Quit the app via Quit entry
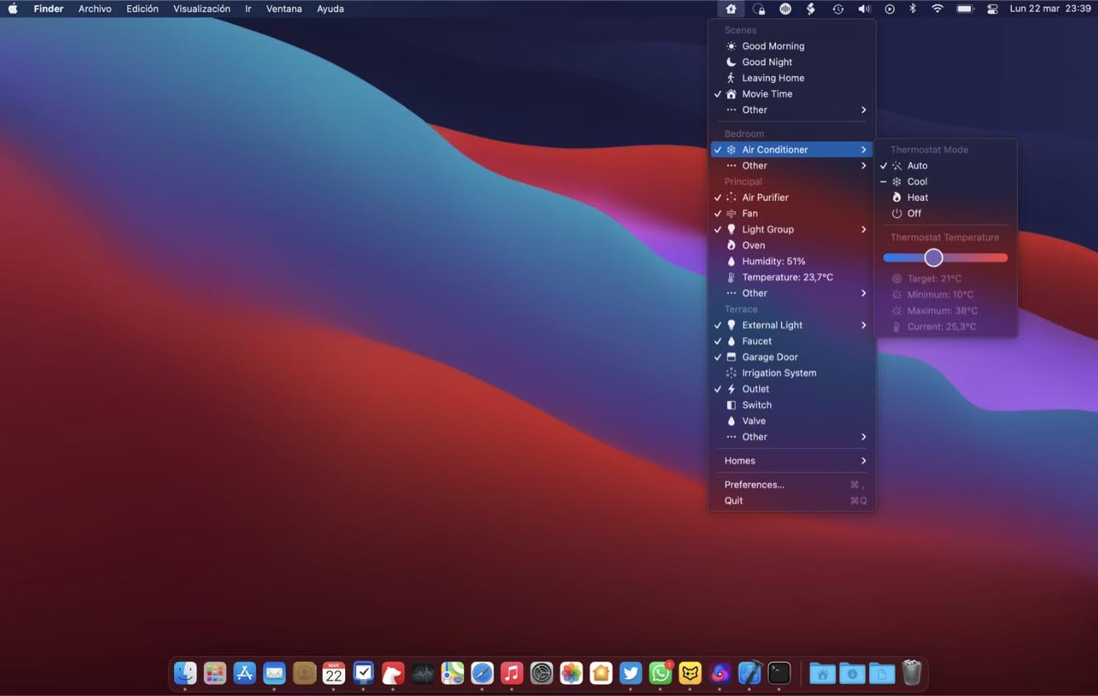Screen dimensions: 1098x696 [x=734, y=501]
